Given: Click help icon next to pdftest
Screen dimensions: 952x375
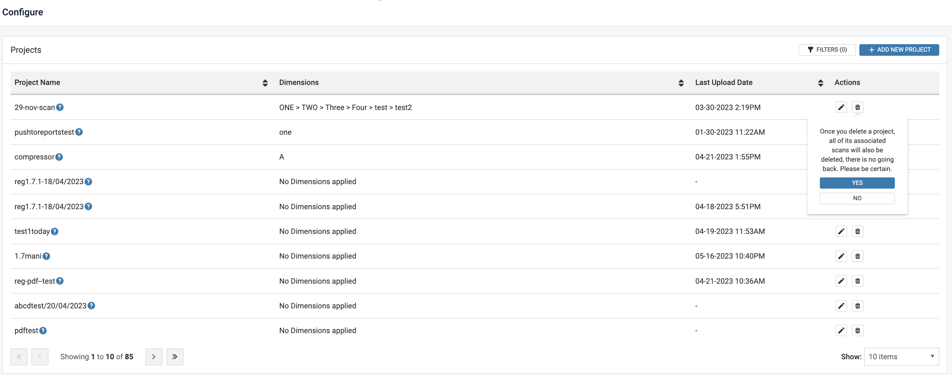Looking at the screenshot, I should [x=43, y=330].
